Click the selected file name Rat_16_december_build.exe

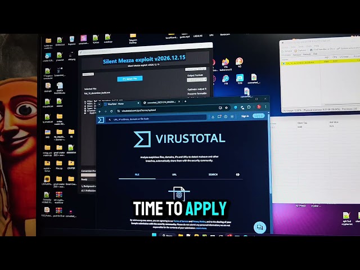(97, 93)
